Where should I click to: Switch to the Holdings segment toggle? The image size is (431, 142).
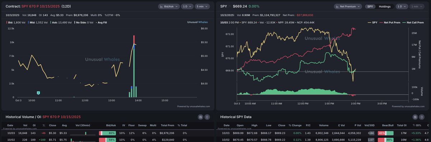coord(385,6)
